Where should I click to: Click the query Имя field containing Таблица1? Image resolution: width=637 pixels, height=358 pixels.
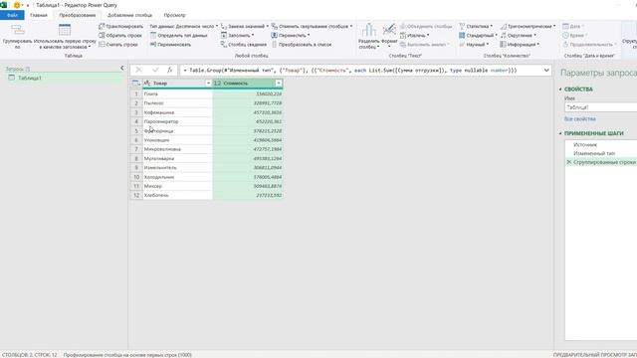click(x=600, y=107)
